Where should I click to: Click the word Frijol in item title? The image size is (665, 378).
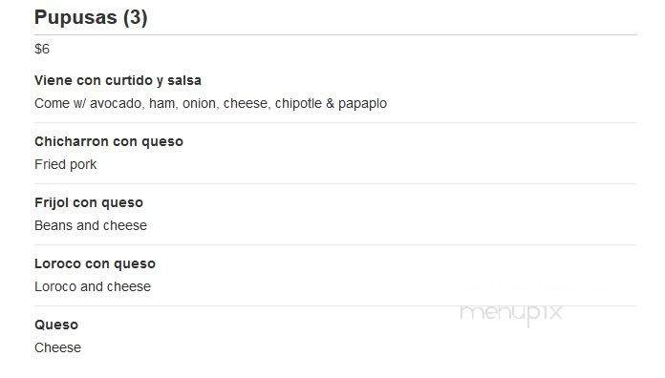(52, 203)
